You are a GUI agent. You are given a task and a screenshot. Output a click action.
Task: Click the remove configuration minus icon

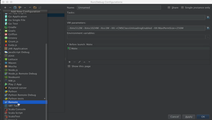pyautogui.click(x=10, y=7)
